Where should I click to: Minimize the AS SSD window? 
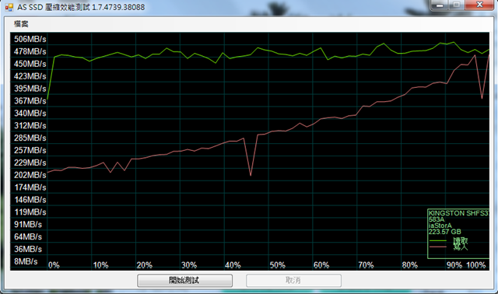(440, 5)
